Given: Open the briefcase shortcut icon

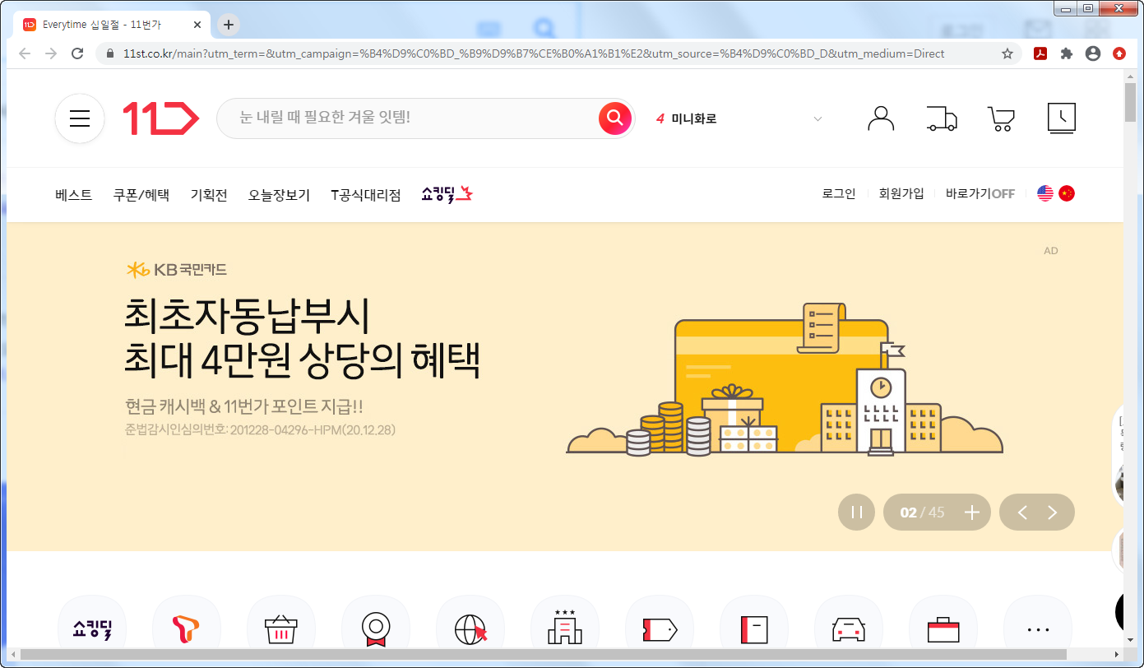Looking at the screenshot, I should 943,630.
